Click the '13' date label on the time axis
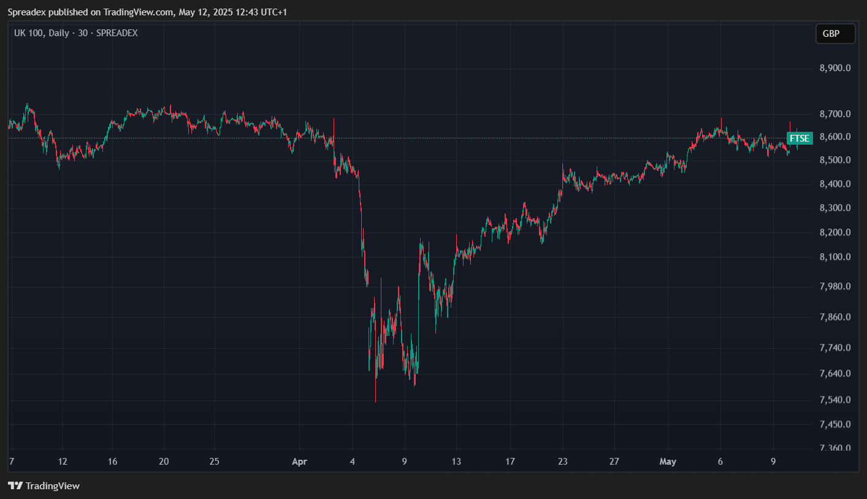867x499 pixels. point(456,462)
